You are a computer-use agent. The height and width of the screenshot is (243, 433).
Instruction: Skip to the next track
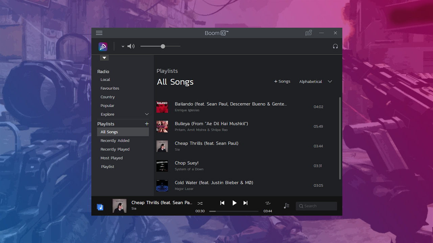[245, 203]
